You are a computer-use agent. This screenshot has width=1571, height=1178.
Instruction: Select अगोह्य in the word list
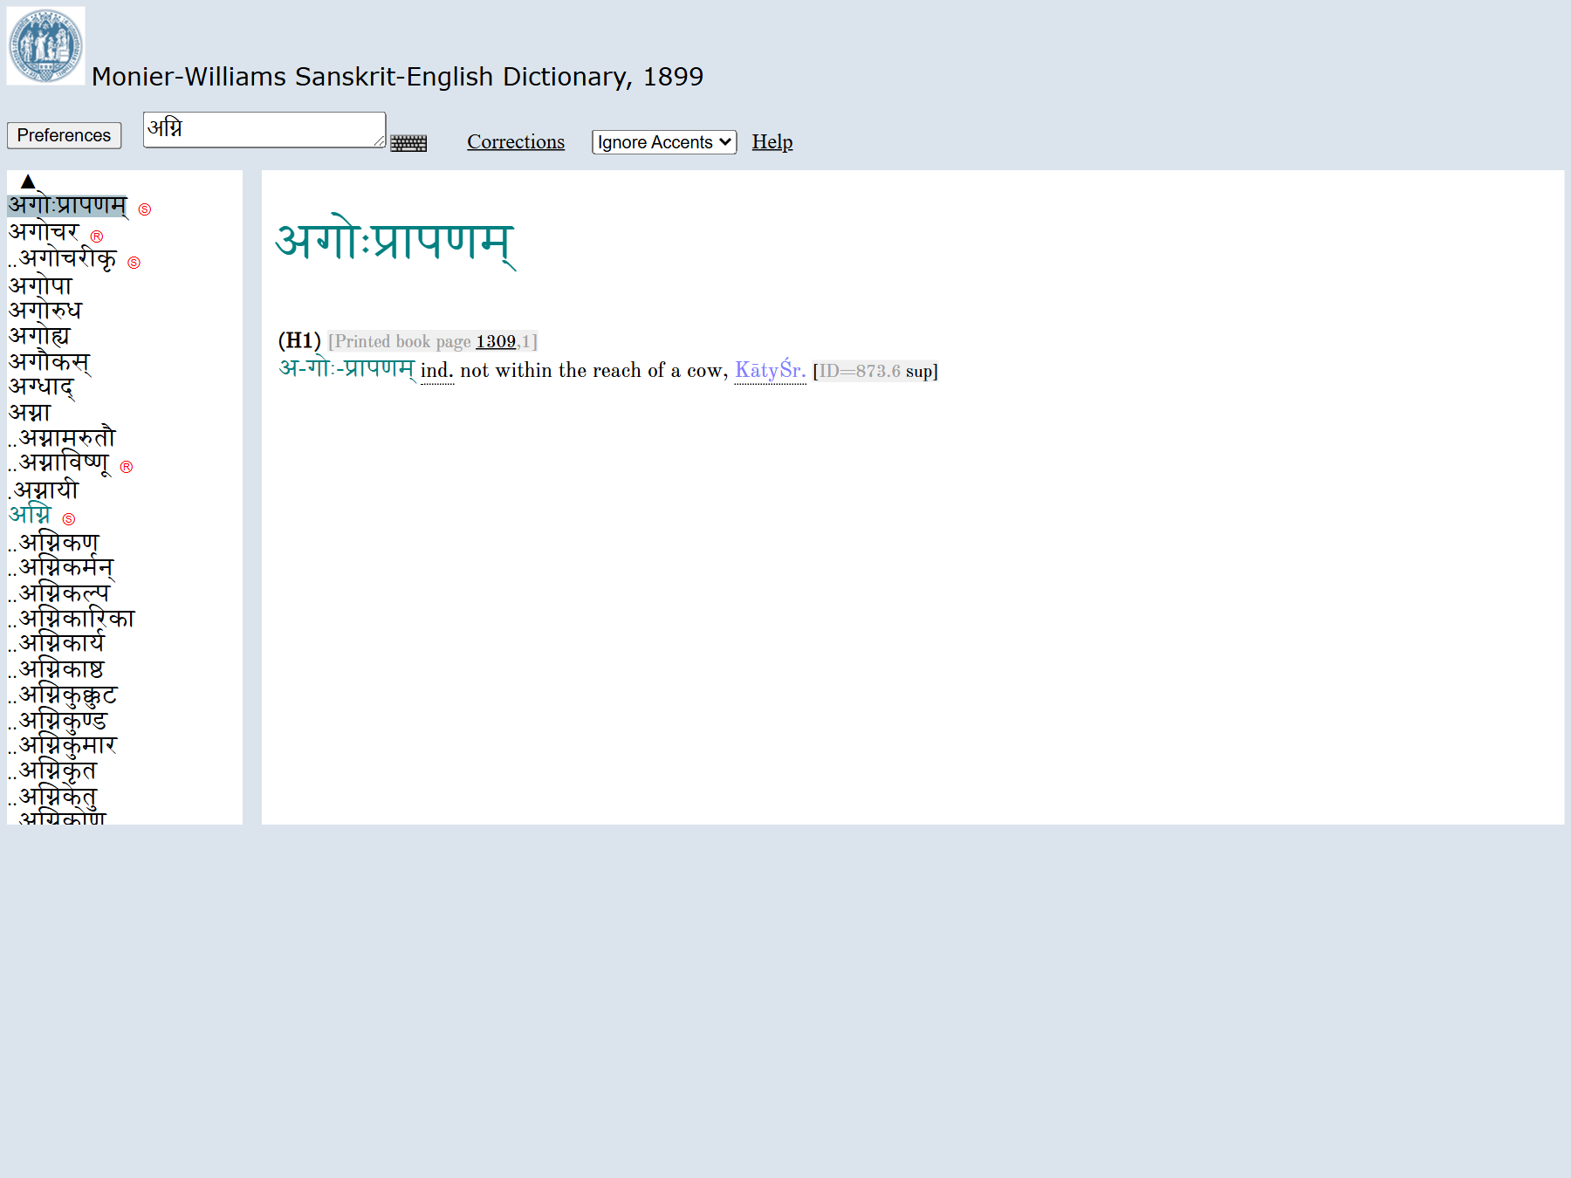39,336
